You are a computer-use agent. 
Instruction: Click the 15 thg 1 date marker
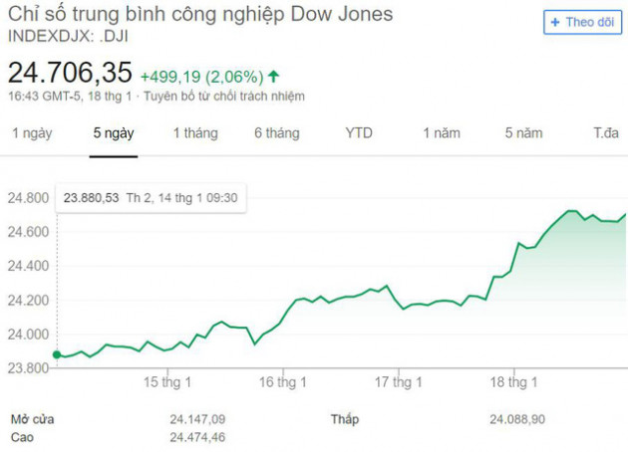[167, 382]
